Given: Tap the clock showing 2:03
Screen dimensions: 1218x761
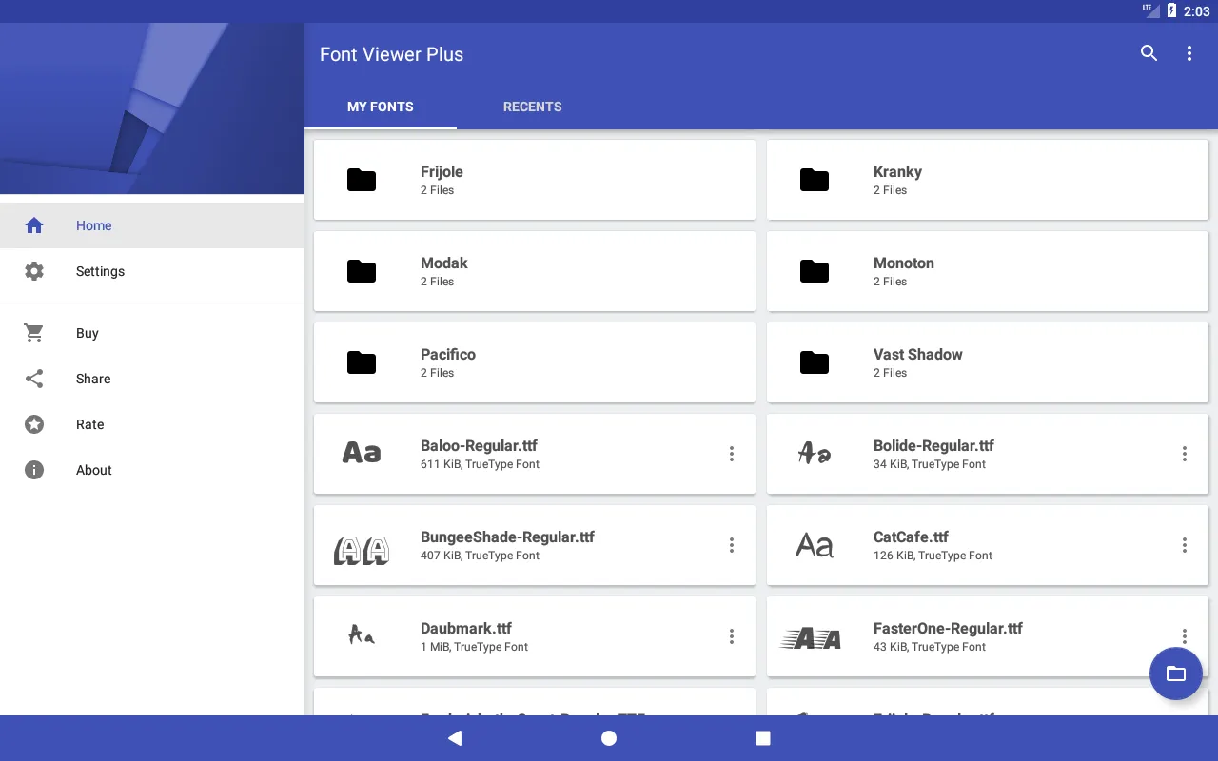Looking at the screenshot, I should pos(1197,11).
